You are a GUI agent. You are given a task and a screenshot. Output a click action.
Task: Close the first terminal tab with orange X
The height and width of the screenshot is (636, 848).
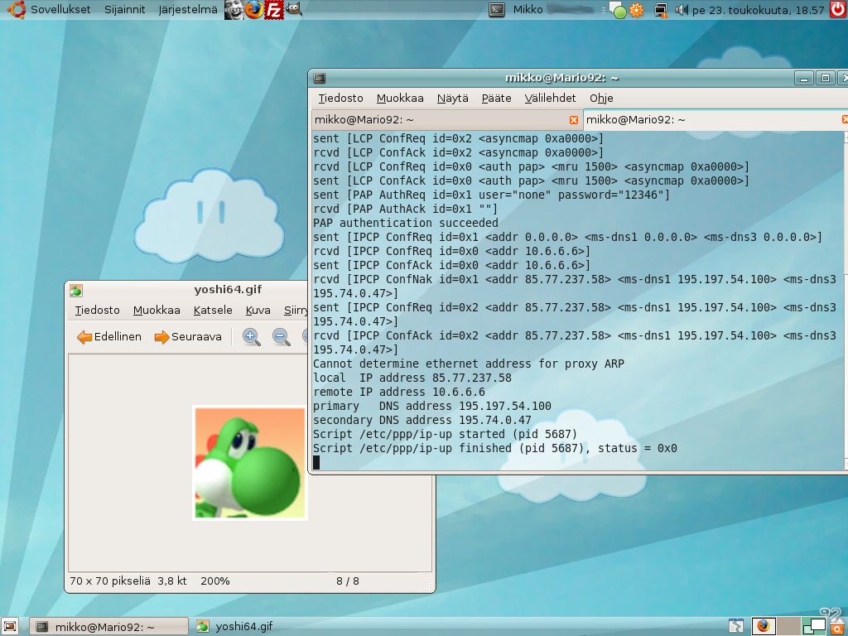click(x=574, y=119)
